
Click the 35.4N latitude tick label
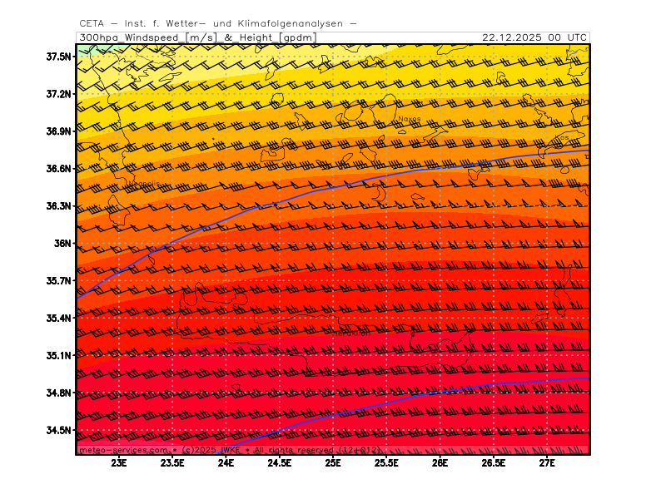coord(58,319)
